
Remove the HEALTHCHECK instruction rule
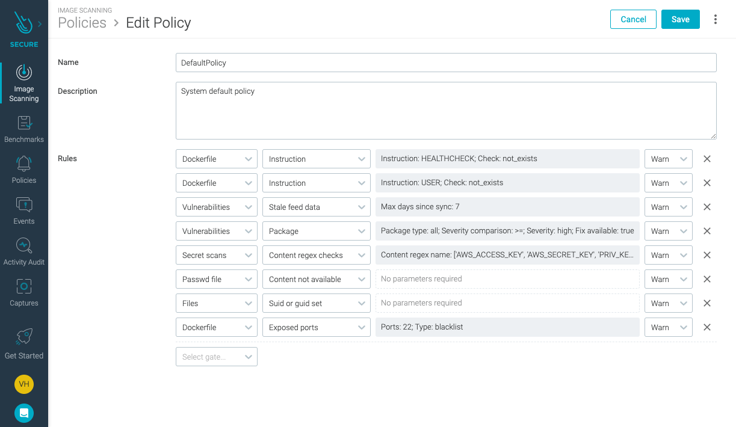pos(707,159)
